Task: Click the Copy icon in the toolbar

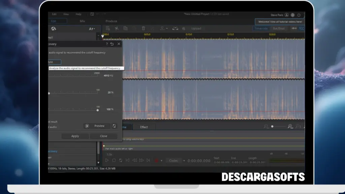Action: tap(126, 28)
